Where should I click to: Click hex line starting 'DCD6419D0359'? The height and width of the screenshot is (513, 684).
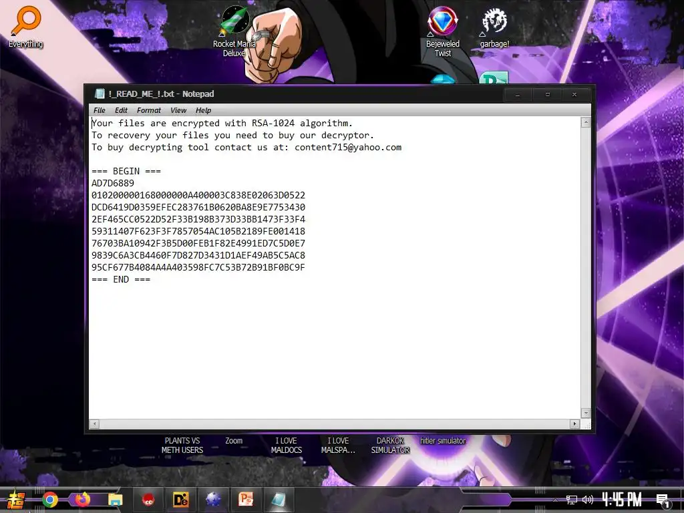point(198,207)
